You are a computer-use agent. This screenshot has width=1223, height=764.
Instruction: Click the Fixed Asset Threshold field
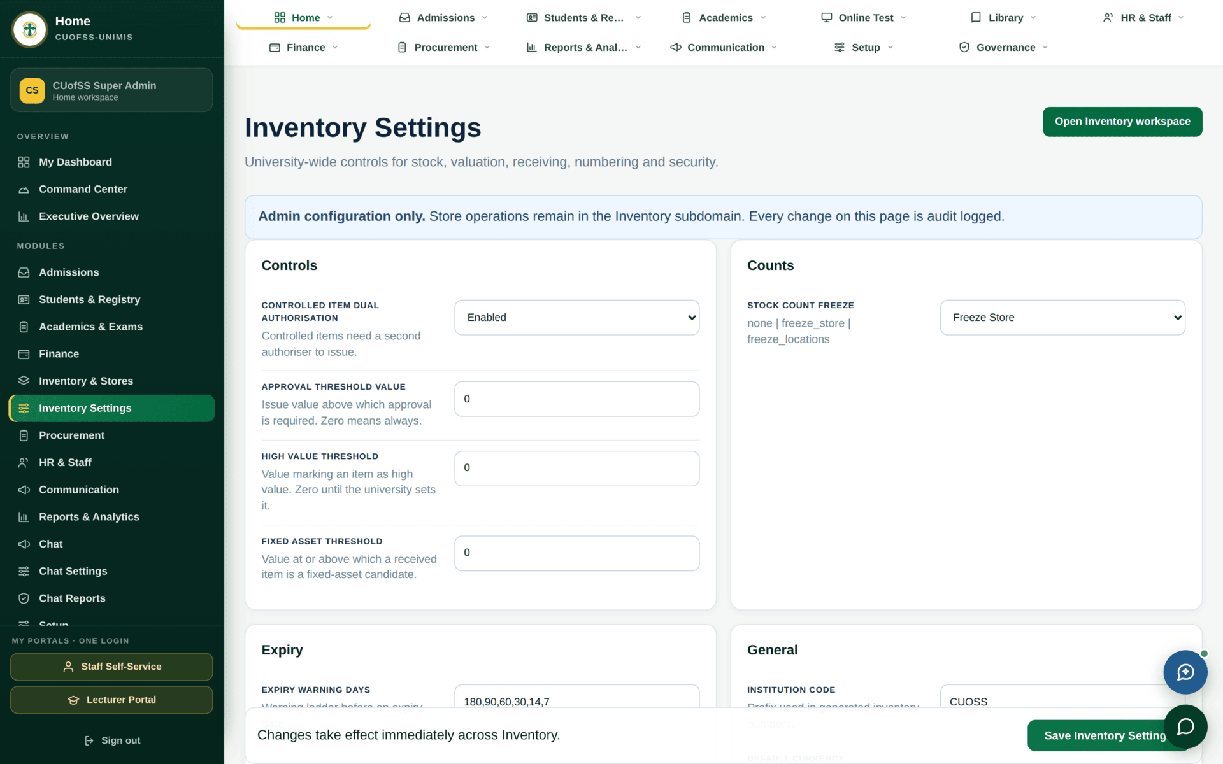[x=576, y=553]
